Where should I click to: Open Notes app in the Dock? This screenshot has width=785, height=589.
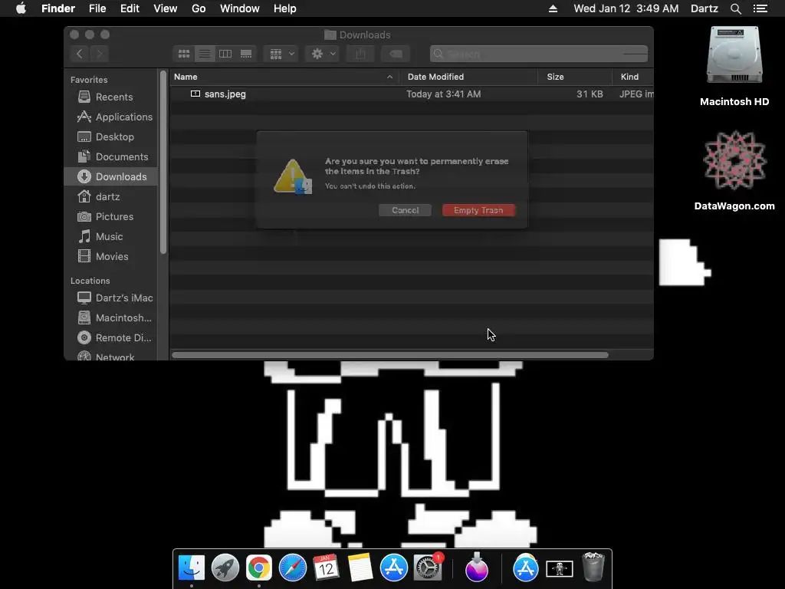[360, 568]
